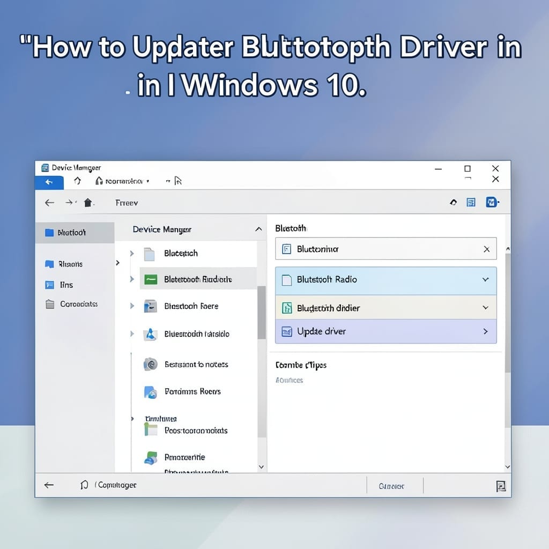The width and height of the screenshot is (549, 549).
Task: Click the 'Frreev' address text
Action: (127, 203)
